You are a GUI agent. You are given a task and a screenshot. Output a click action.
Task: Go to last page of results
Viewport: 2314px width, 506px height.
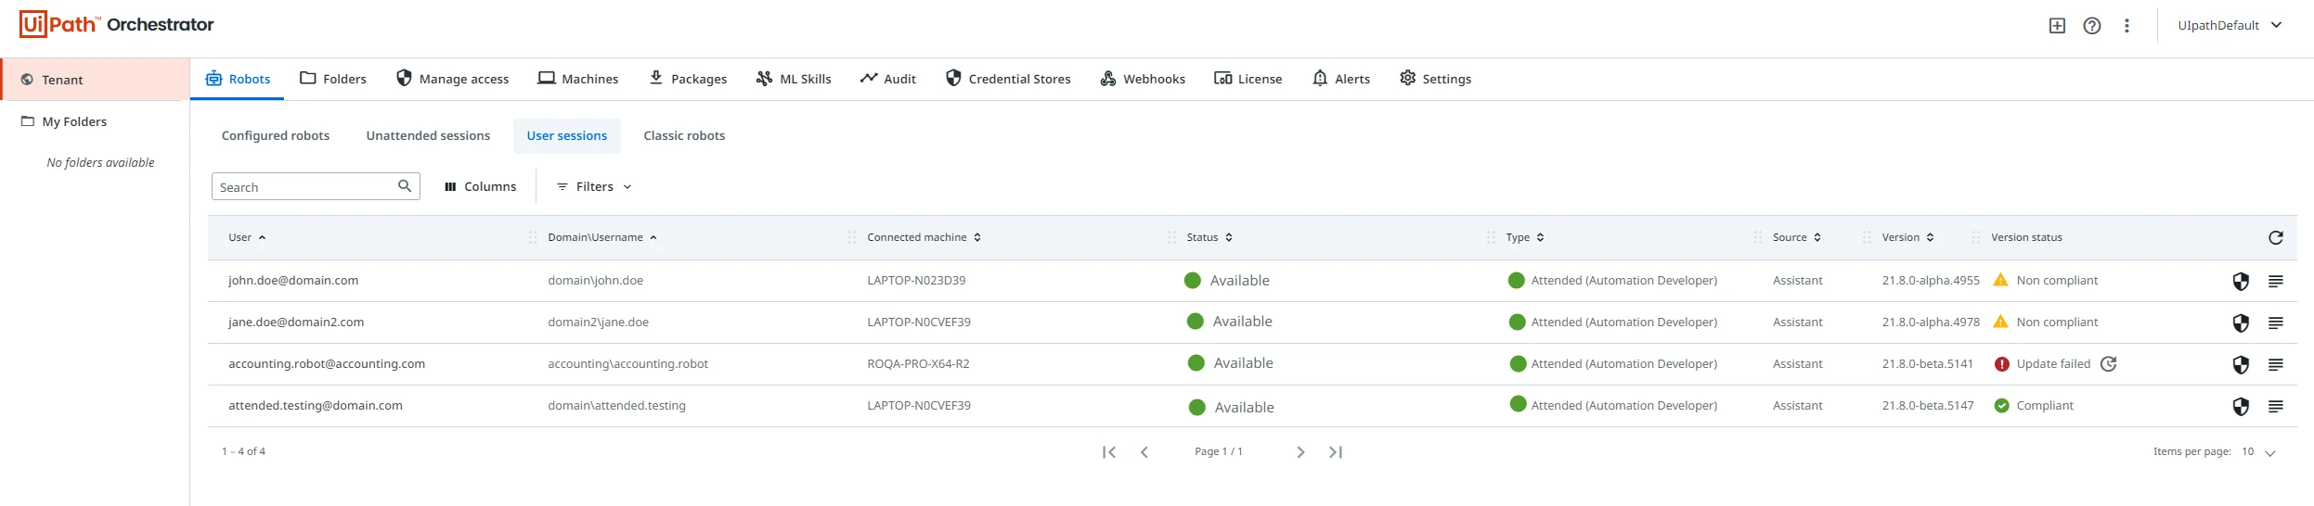tap(1336, 452)
